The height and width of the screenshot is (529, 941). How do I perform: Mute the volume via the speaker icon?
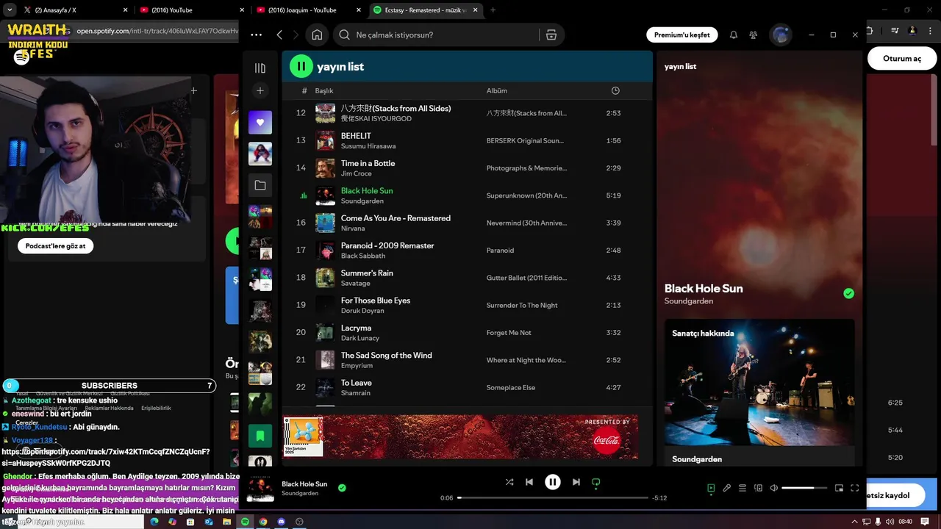click(x=773, y=488)
